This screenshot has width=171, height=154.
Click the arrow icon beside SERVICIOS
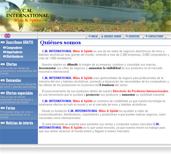[126, 36]
